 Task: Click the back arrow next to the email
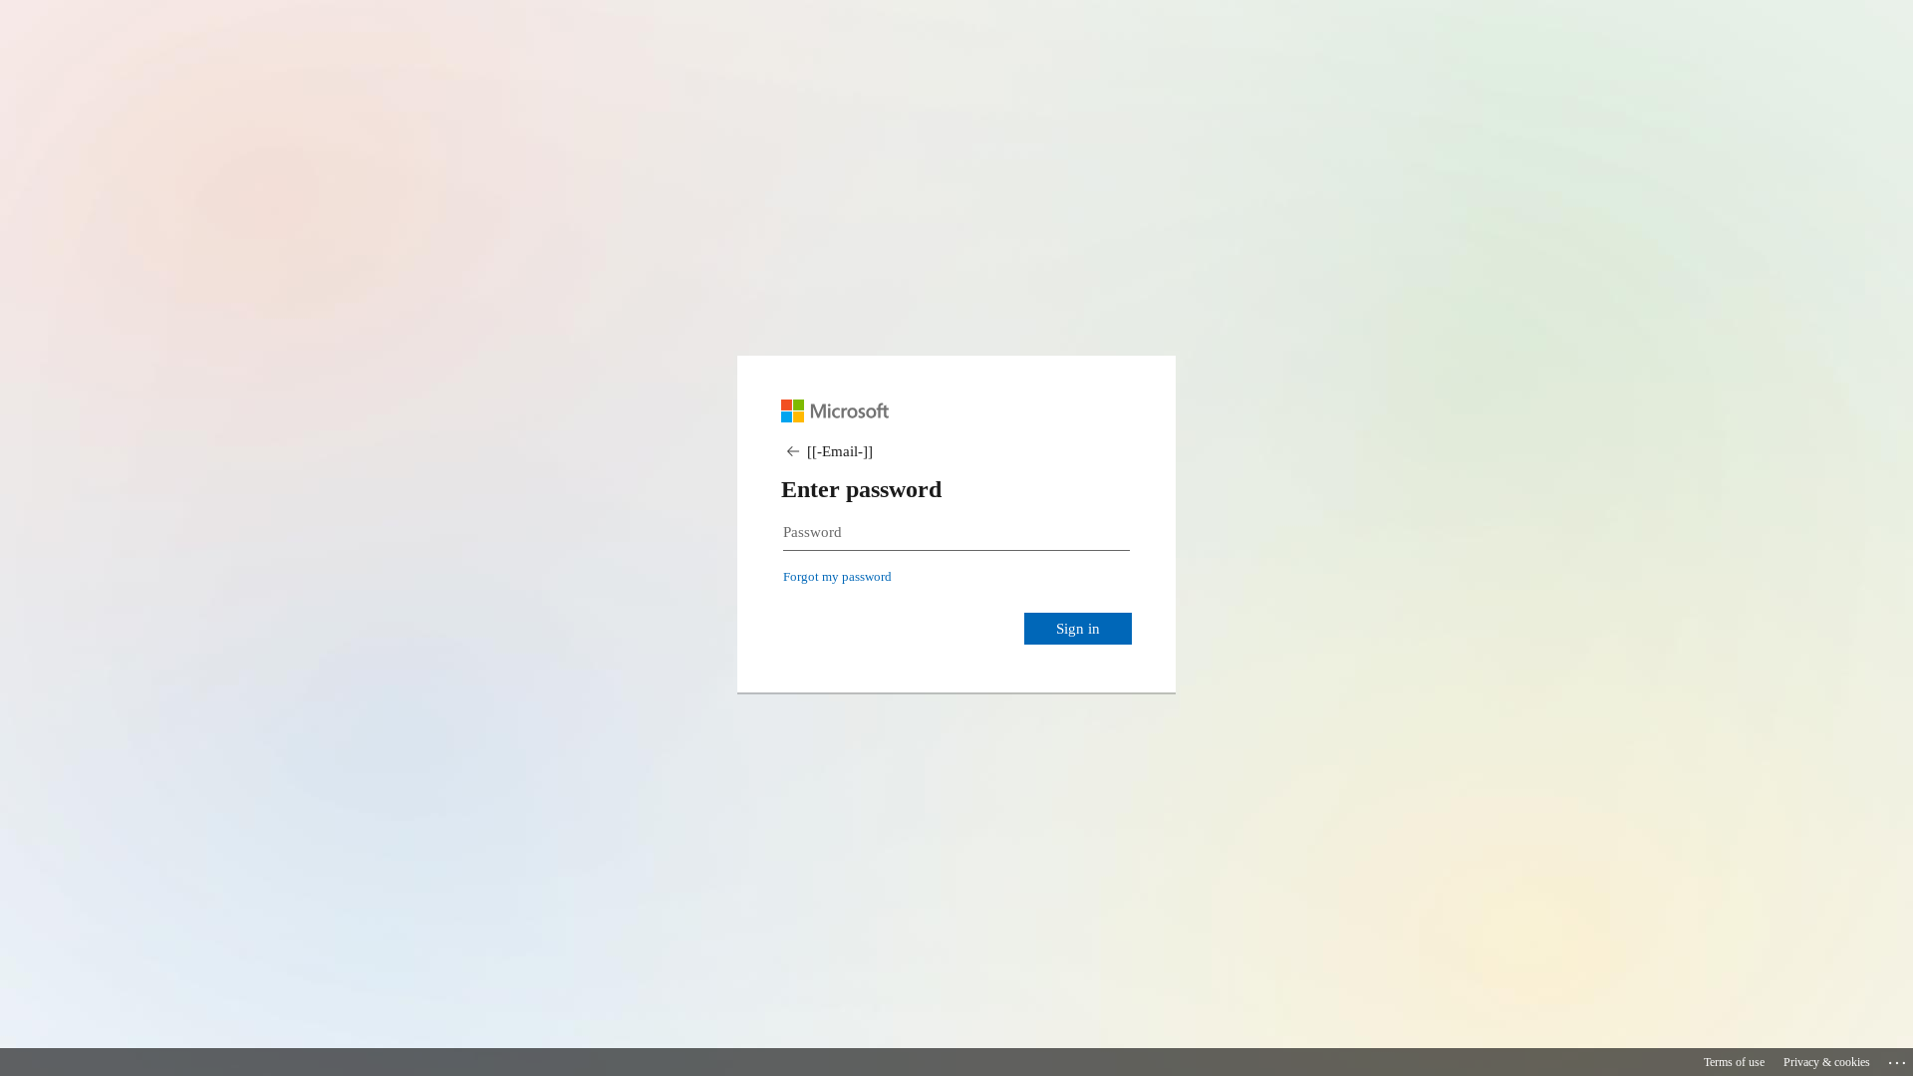coord(793,451)
